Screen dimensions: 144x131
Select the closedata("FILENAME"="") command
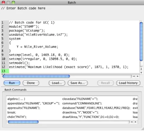coord(80,99)
